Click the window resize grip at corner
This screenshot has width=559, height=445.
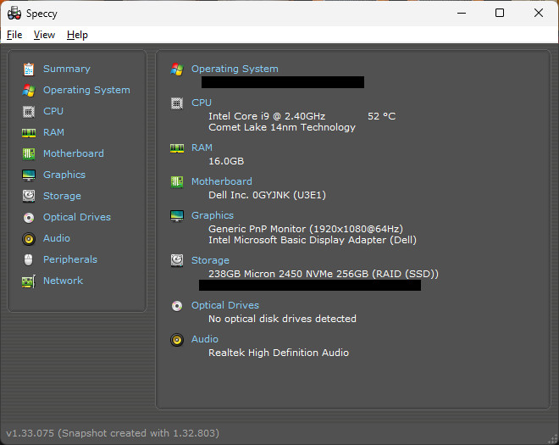click(553, 439)
